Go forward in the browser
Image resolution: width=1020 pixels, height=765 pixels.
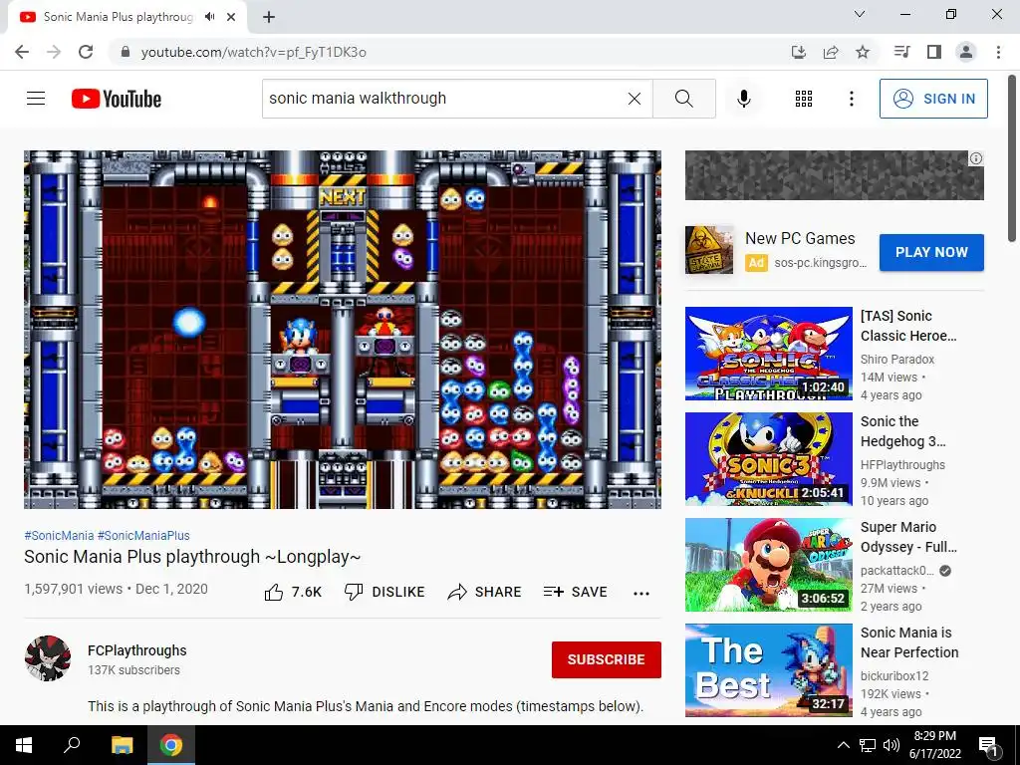click(54, 52)
